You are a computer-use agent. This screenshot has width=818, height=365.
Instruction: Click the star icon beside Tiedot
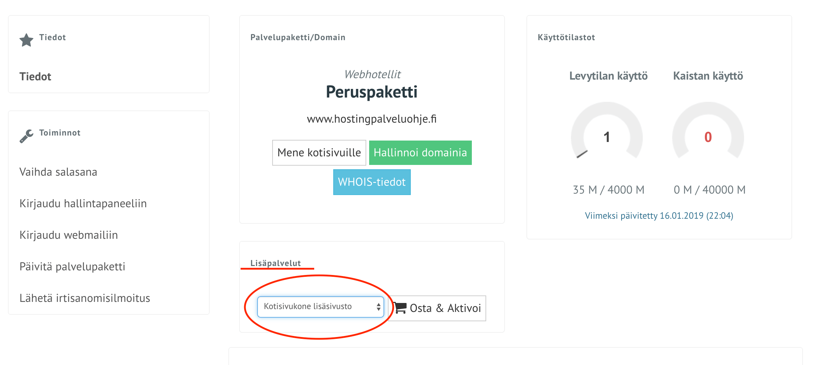[26, 40]
